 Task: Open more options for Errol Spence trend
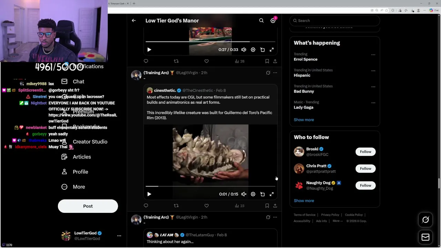pos(373,55)
